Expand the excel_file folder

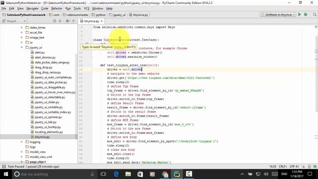(x=22, y=32)
